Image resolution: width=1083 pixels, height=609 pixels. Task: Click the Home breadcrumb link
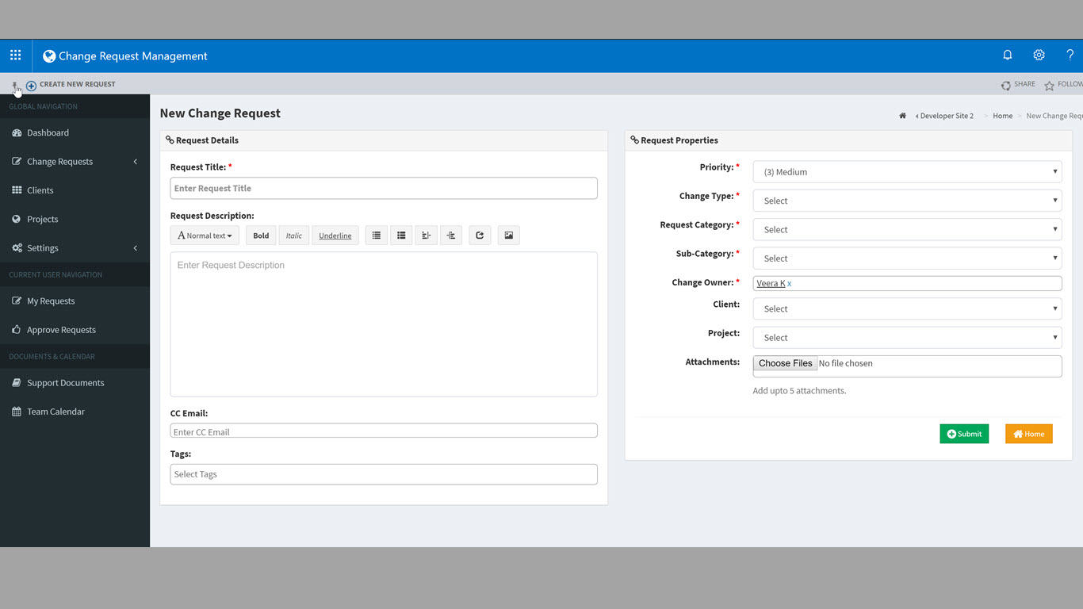coord(1003,116)
